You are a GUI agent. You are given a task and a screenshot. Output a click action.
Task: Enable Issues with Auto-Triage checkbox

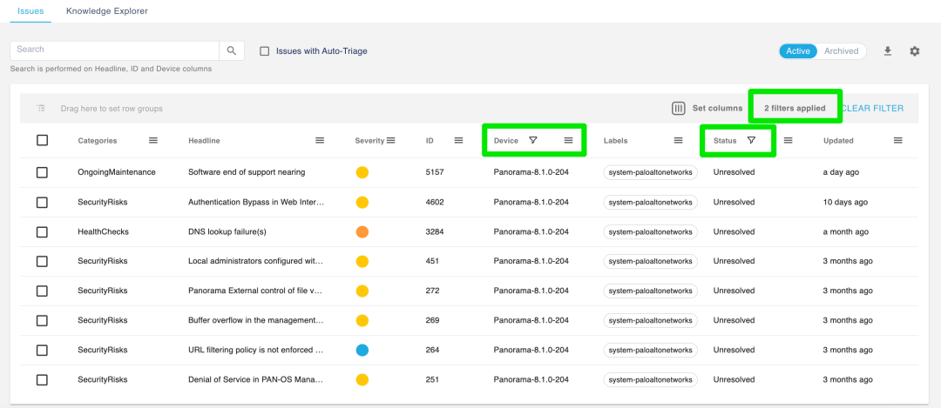tap(265, 51)
